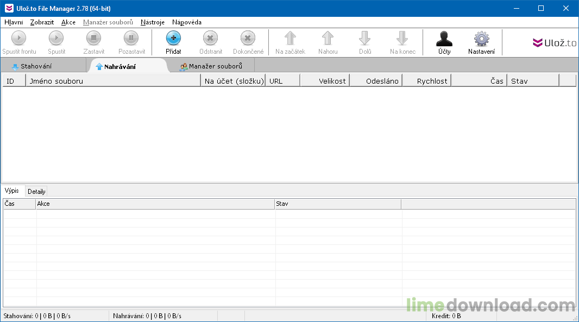The height and width of the screenshot is (322, 579).
Task: Switch to the Manažer souborů tab
Action: [211, 66]
